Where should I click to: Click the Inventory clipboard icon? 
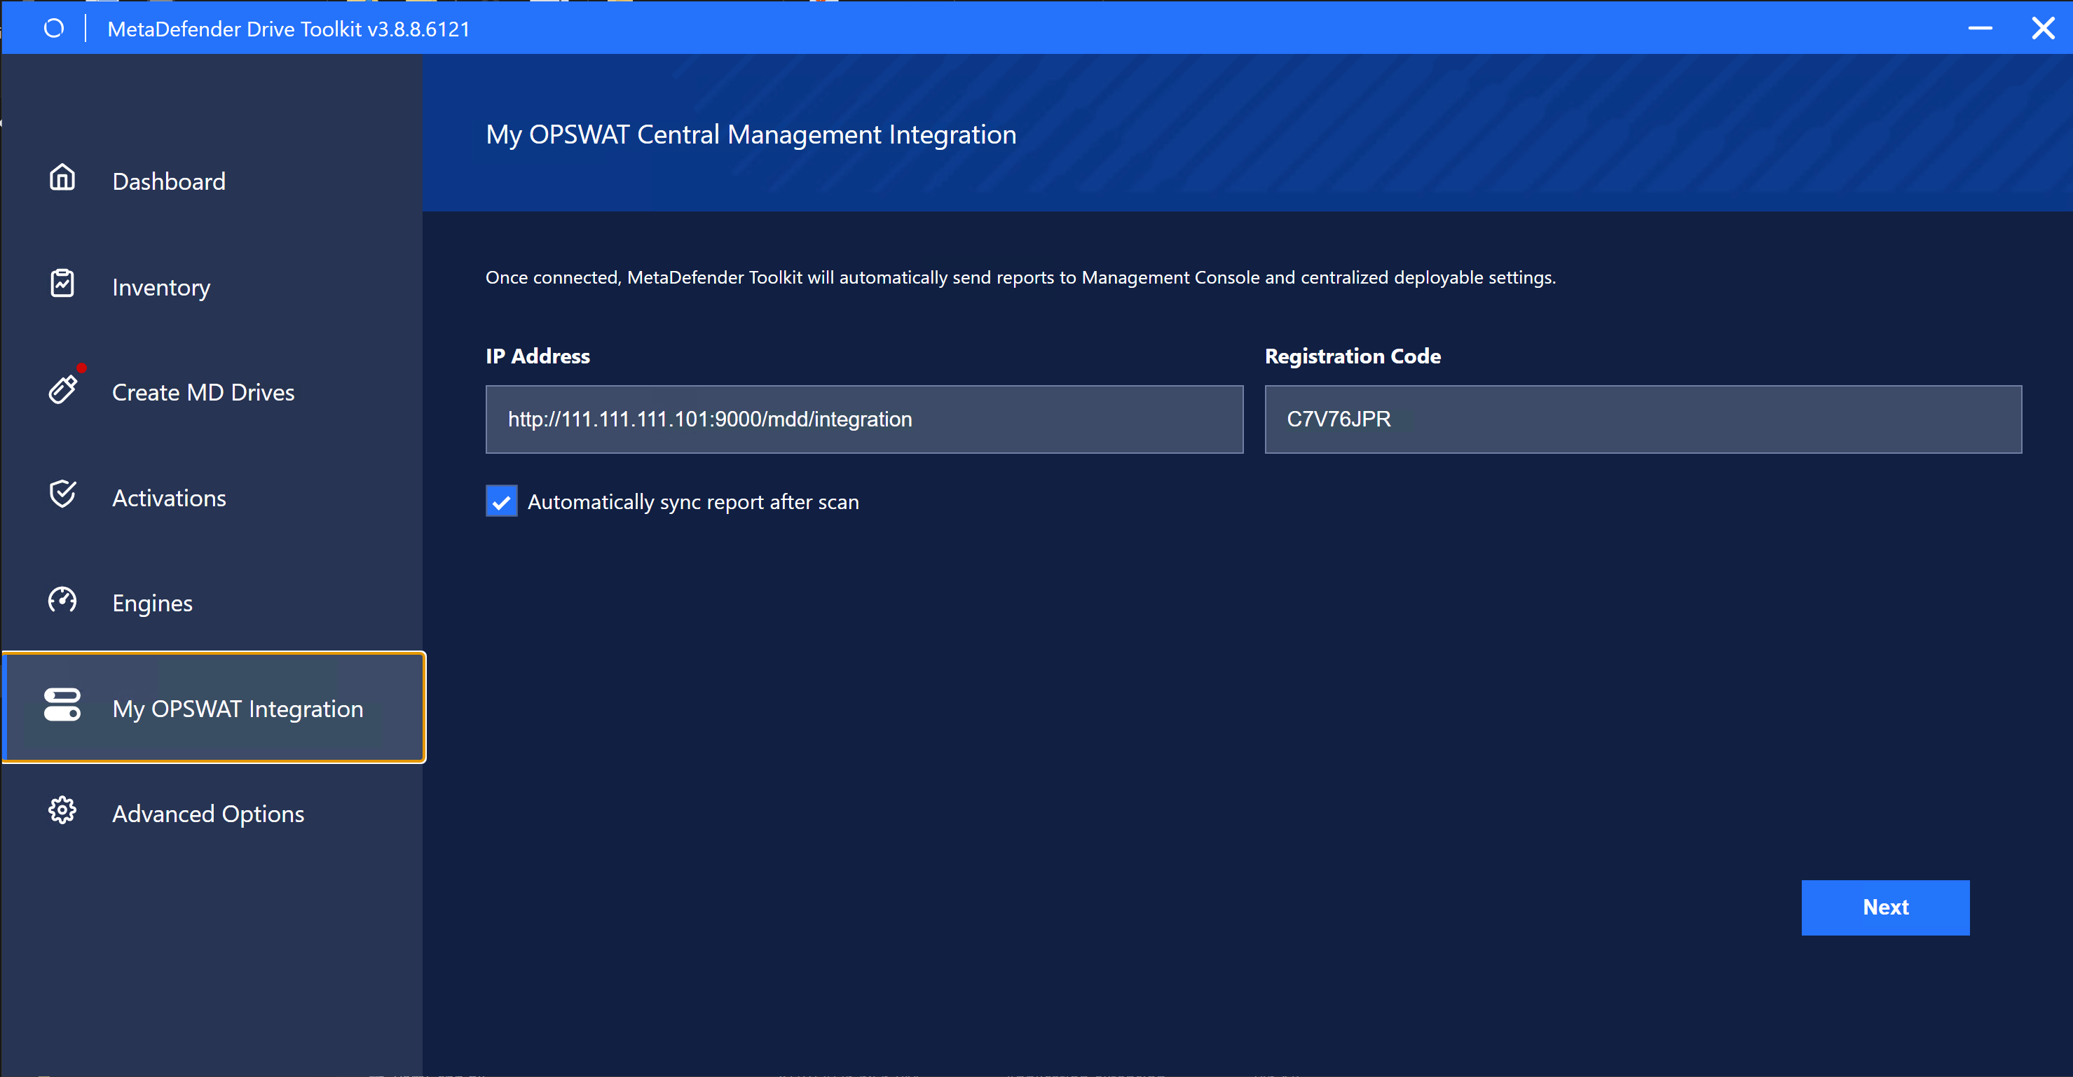62,283
